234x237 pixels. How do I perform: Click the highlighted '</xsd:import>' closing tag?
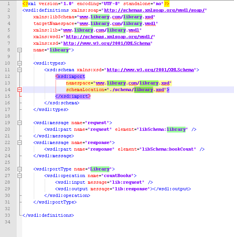point(73,96)
